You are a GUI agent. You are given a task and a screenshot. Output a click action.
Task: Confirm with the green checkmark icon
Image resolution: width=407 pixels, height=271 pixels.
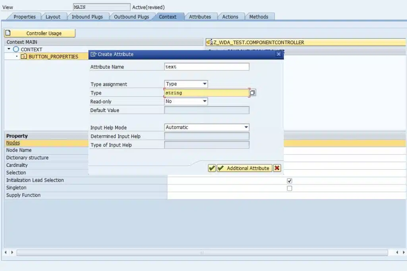[x=212, y=168]
